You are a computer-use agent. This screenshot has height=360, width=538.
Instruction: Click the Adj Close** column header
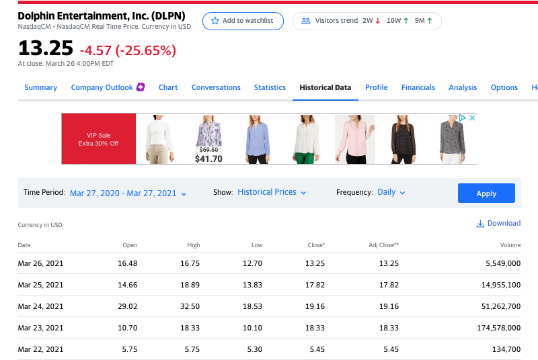384,245
